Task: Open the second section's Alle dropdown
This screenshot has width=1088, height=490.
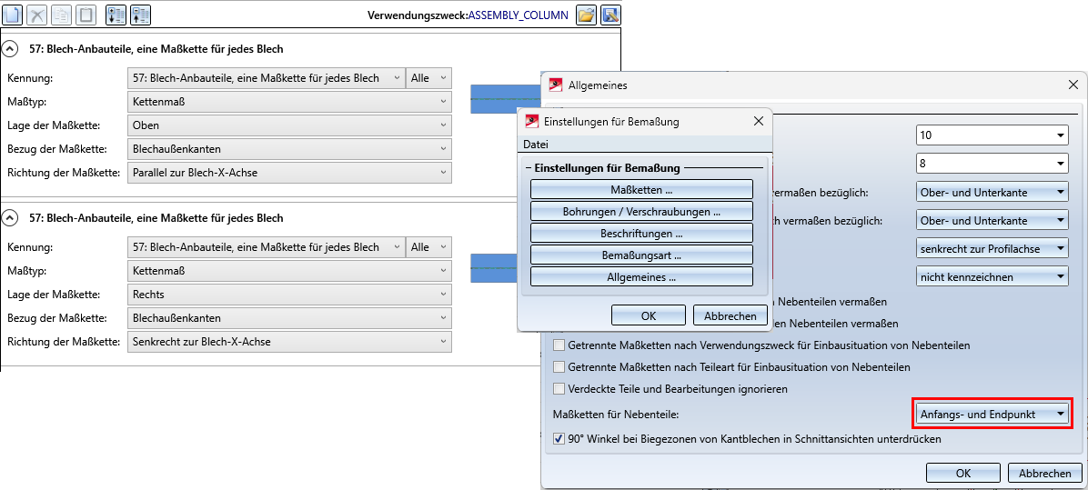Action: point(428,247)
